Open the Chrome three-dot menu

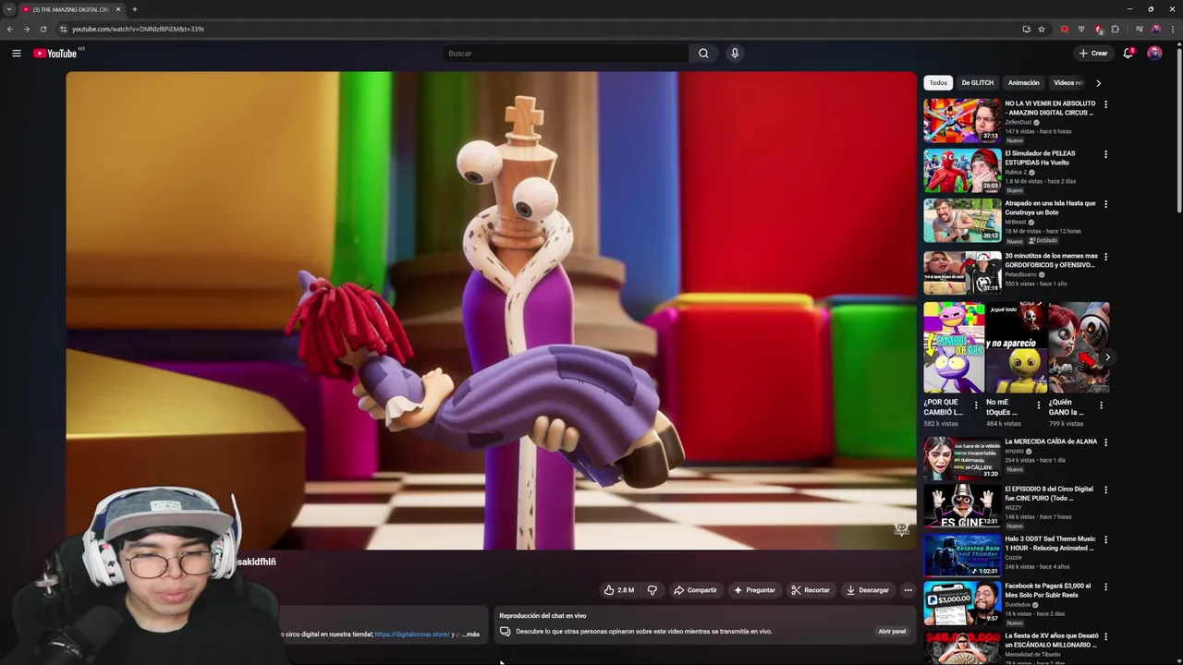[x=1173, y=29]
